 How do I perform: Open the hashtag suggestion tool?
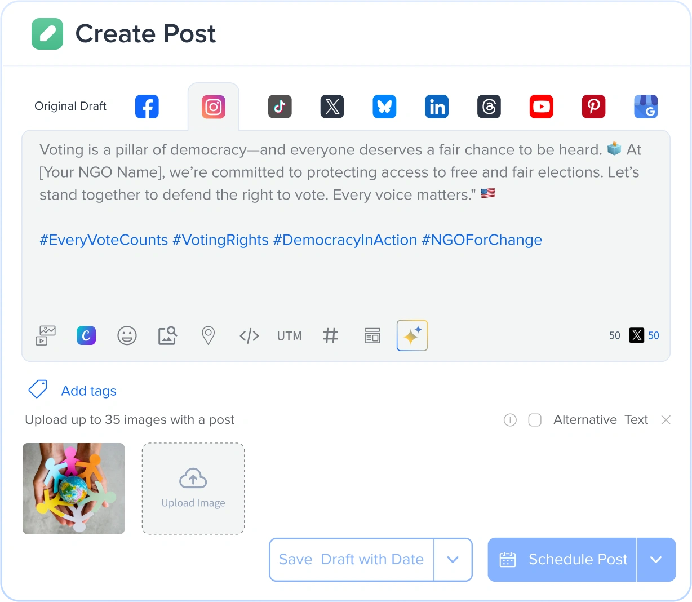point(330,335)
